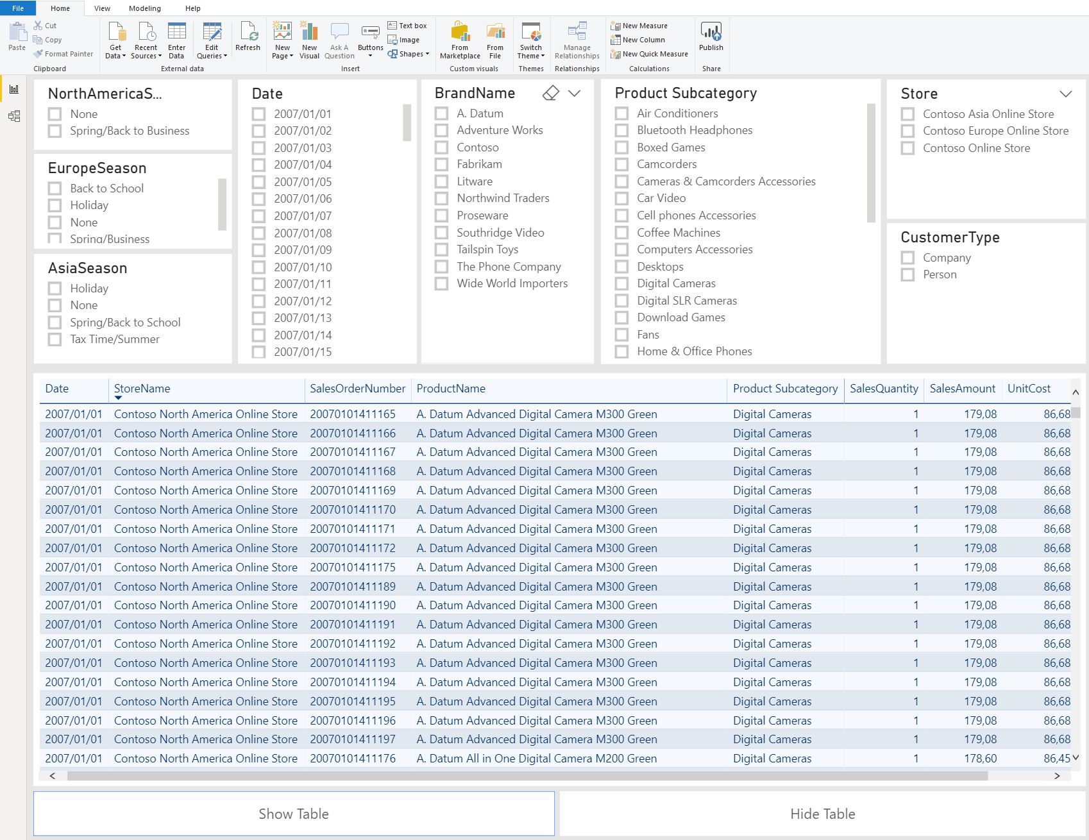Sort by the ProductName column header

451,389
